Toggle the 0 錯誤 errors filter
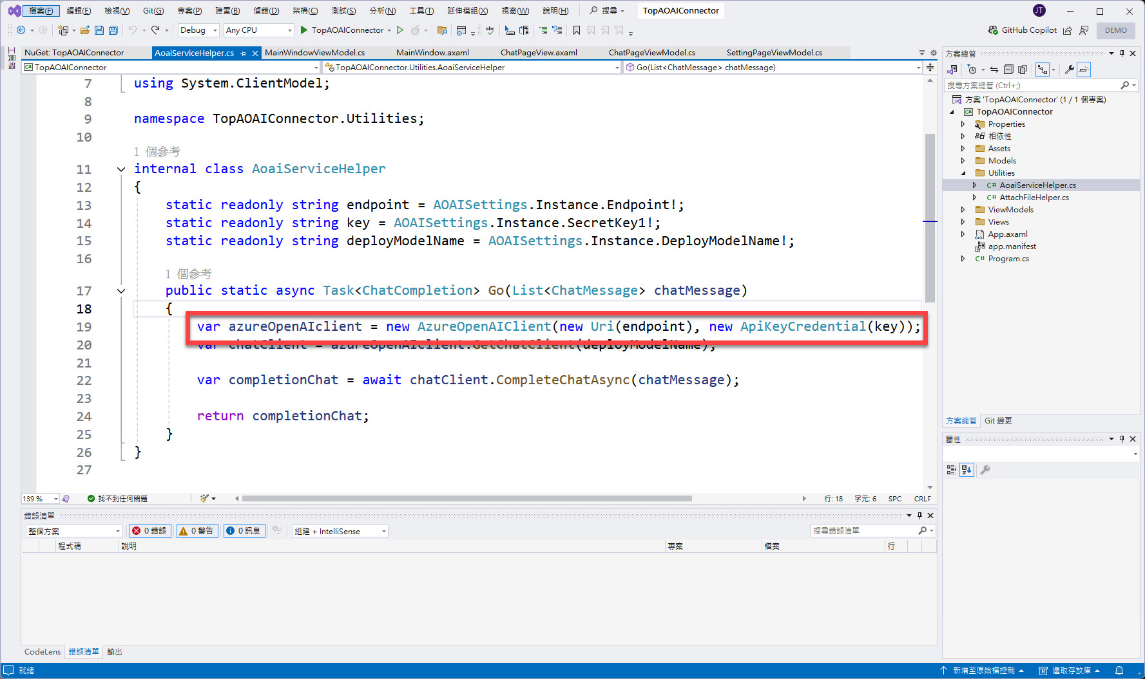Image resolution: width=1145 pixels, height=679 pixels. [x=149, y=531]
